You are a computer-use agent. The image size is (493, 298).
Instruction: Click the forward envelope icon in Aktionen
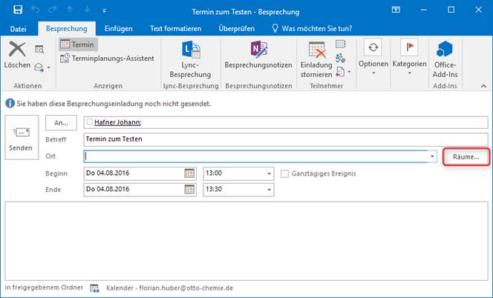coord(39,67)
